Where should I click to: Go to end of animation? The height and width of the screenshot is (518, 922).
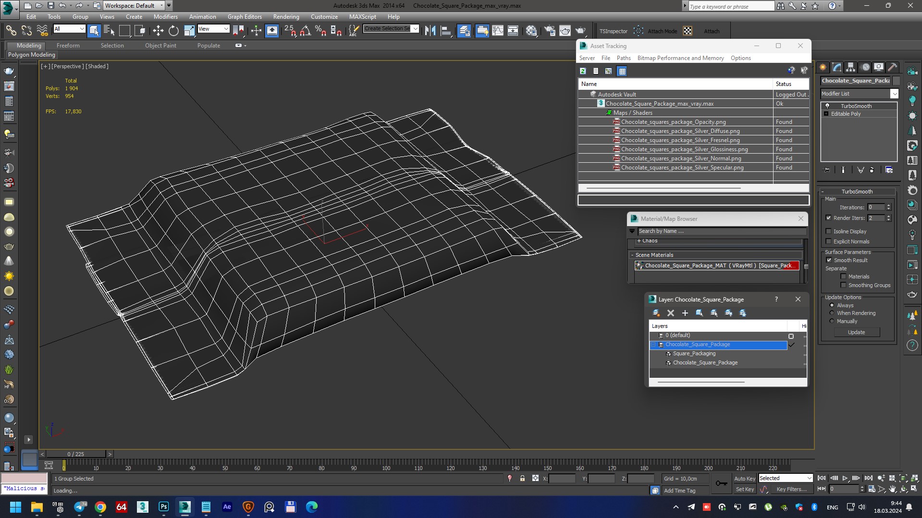[x=868, y=478]
